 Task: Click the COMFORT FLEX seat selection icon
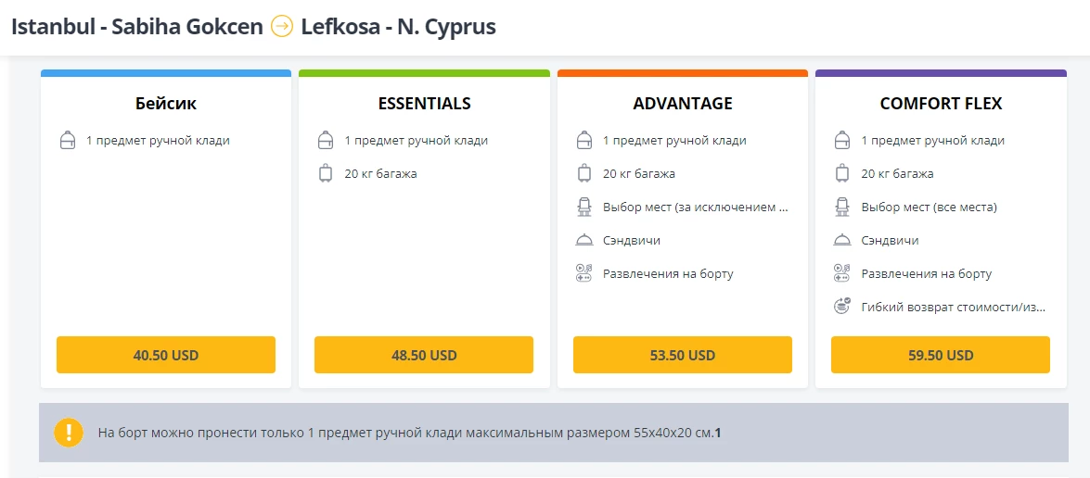coord(841,207)
